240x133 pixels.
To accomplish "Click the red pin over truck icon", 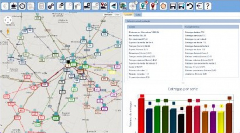I will point(104,6).
